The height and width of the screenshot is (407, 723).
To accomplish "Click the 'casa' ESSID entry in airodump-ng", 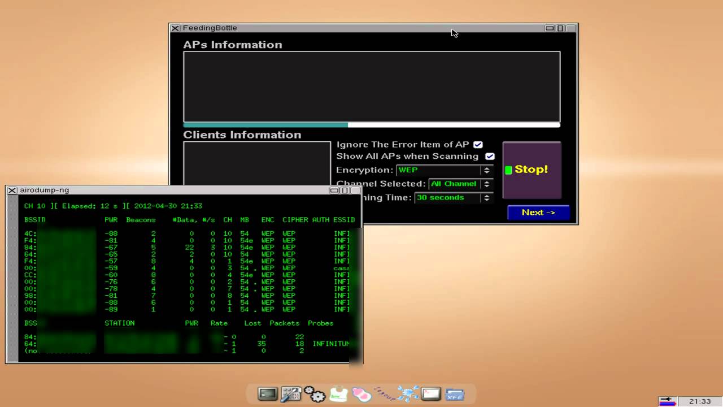I will point(341,268).
